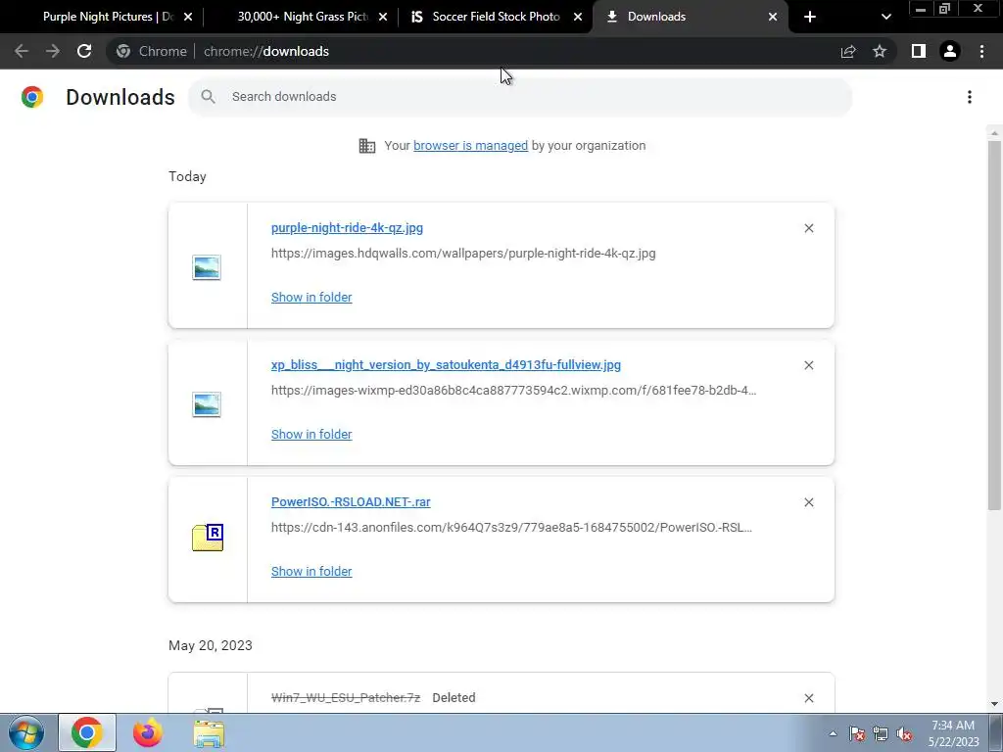
Task: Click the network tray icon
Action: [881, 733]
